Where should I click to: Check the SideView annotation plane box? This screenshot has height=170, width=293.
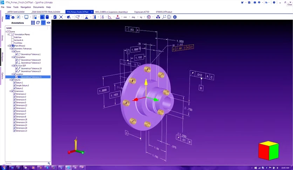click(x=13, y=37)
